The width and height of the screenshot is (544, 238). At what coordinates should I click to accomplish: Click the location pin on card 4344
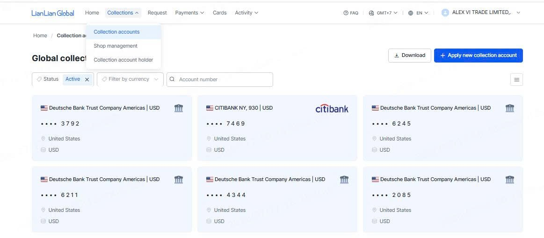coord(209,210)
